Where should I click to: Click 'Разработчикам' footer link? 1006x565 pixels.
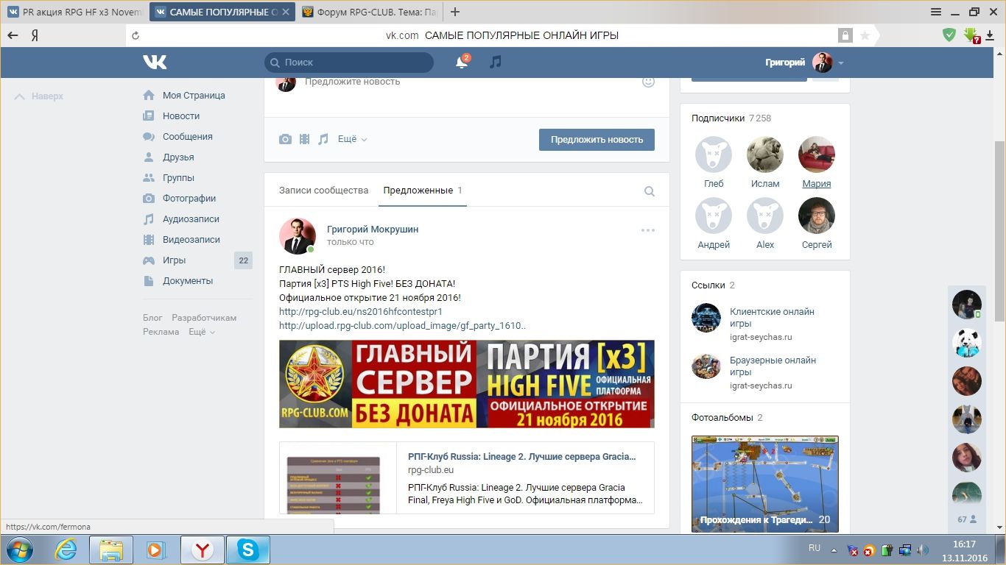[204, 318]
